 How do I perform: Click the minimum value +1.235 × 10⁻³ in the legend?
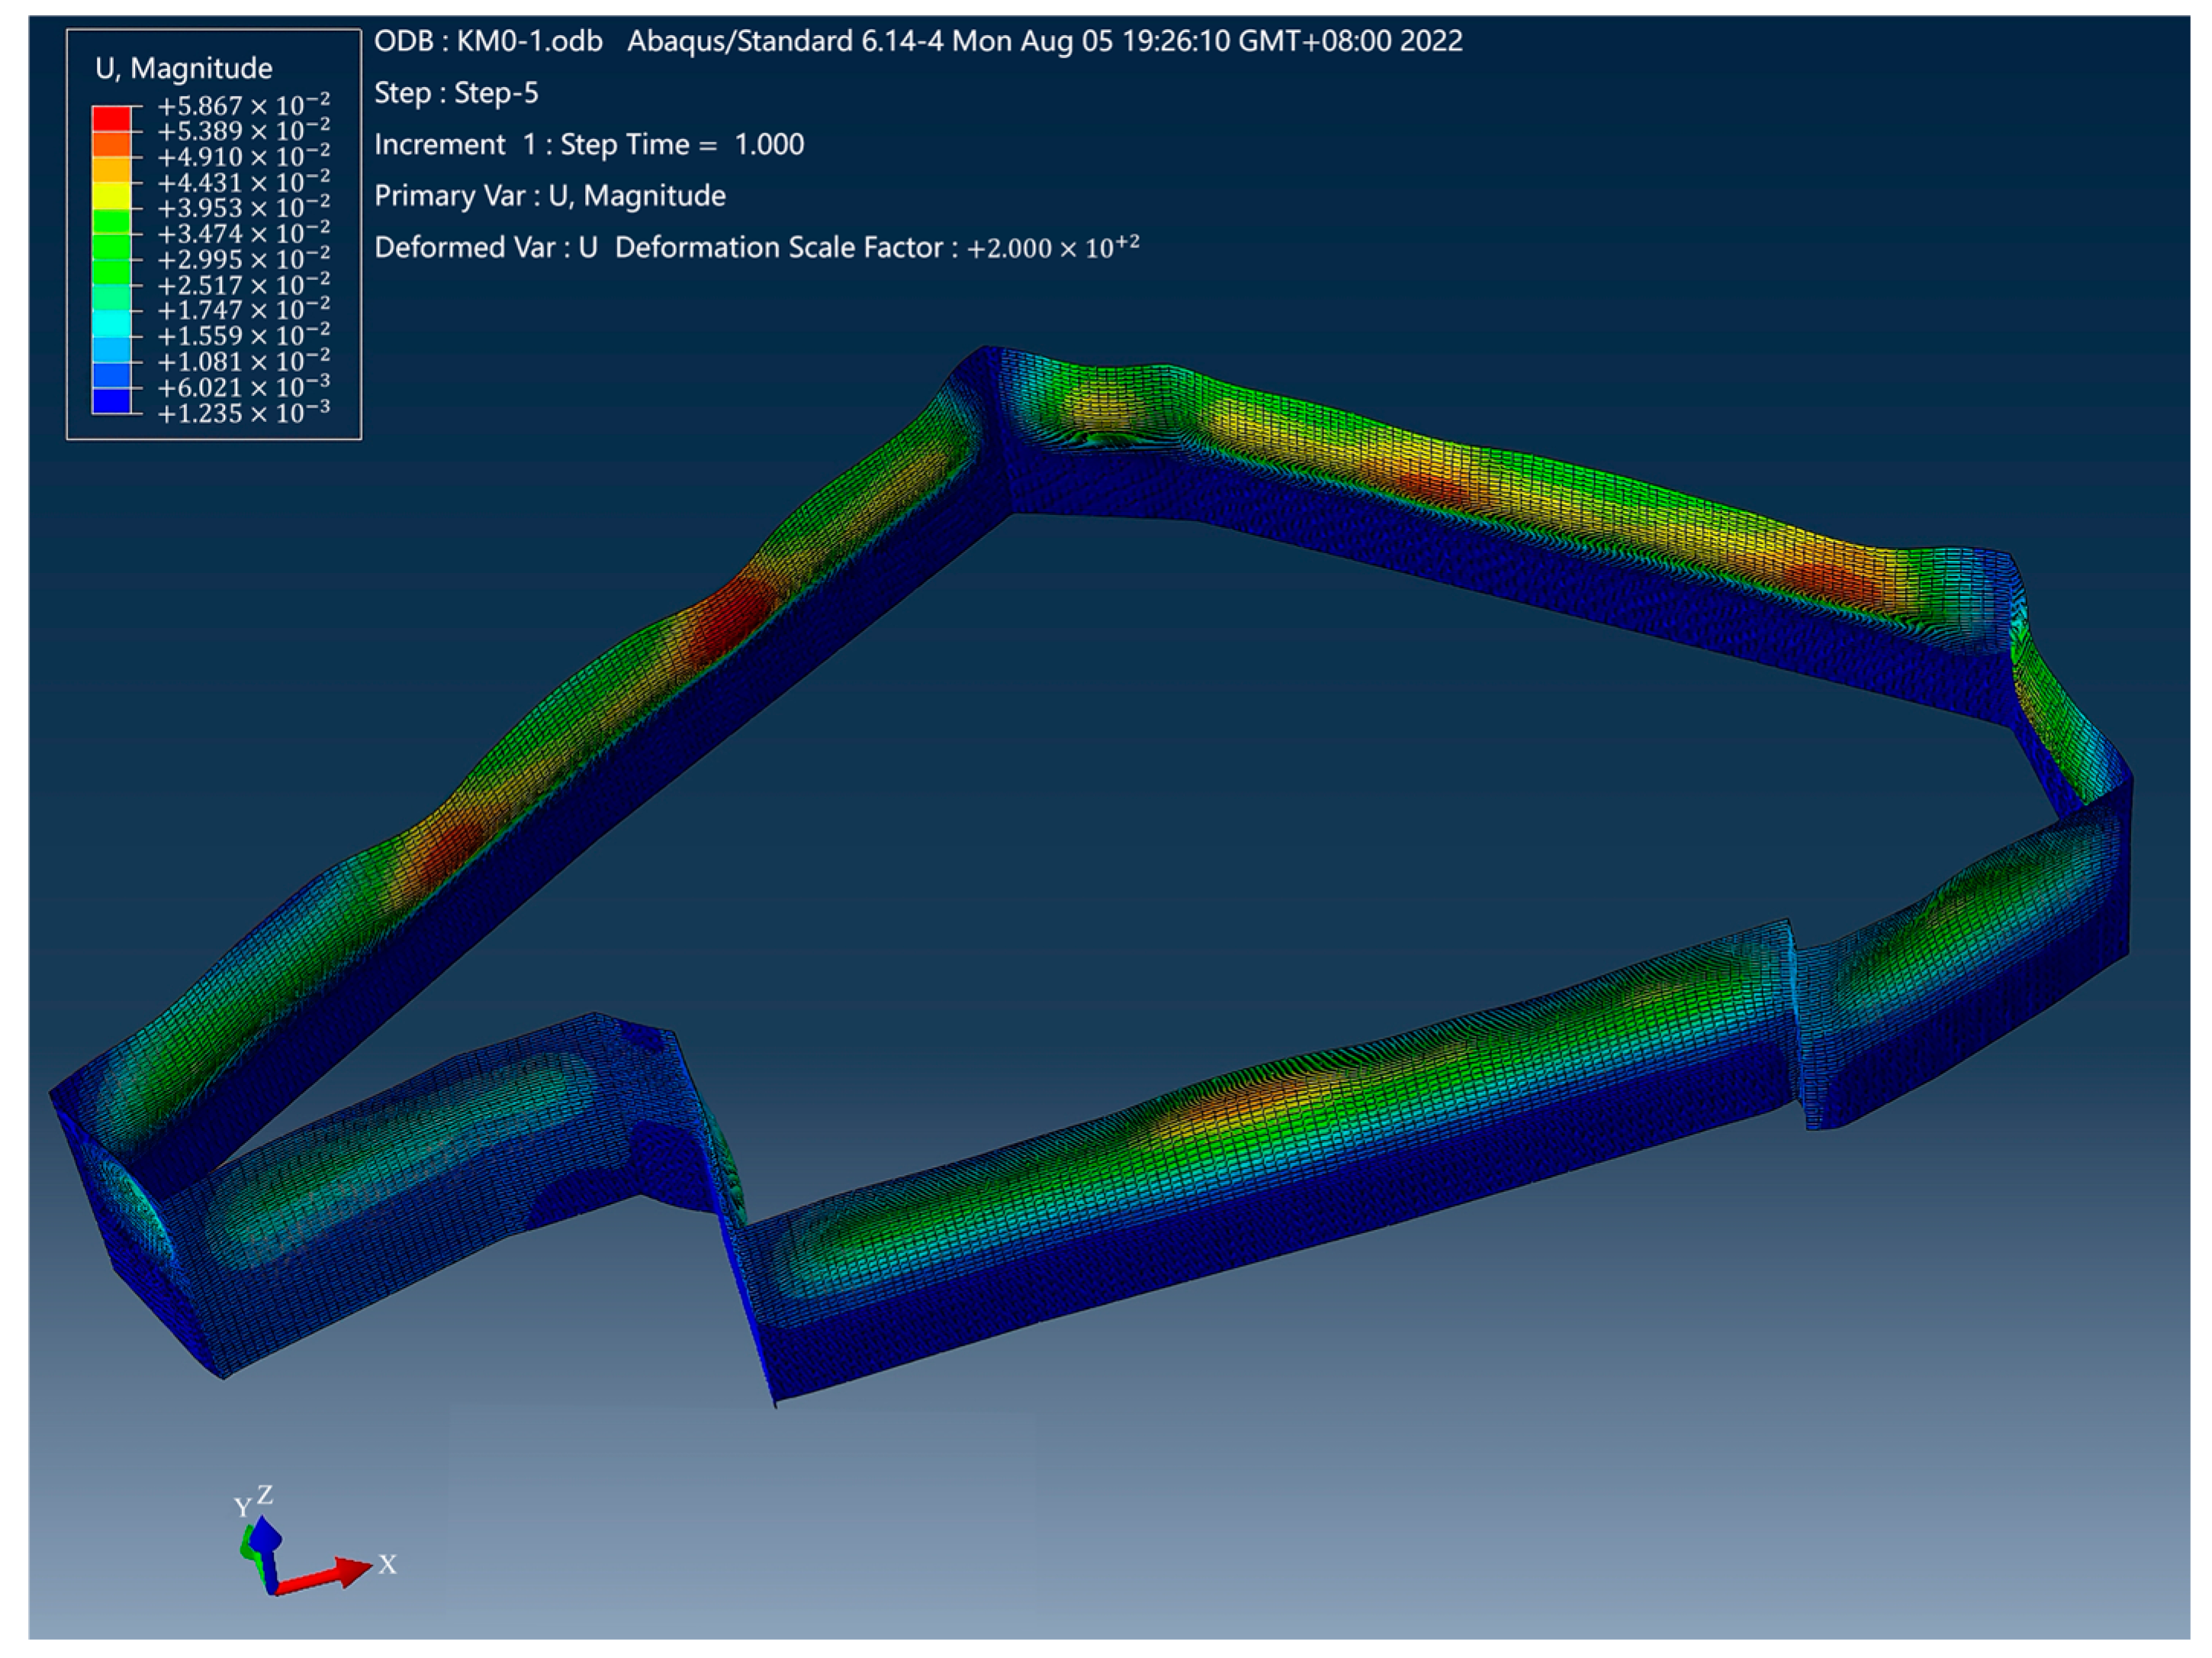coord(243,414)
